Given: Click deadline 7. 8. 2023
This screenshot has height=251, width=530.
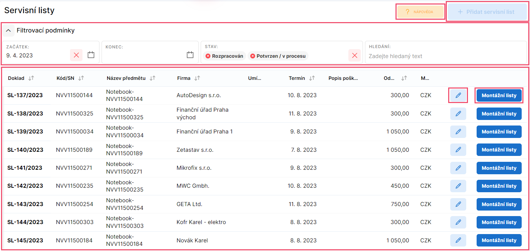Looking at the screenshot, I should 304,150.
